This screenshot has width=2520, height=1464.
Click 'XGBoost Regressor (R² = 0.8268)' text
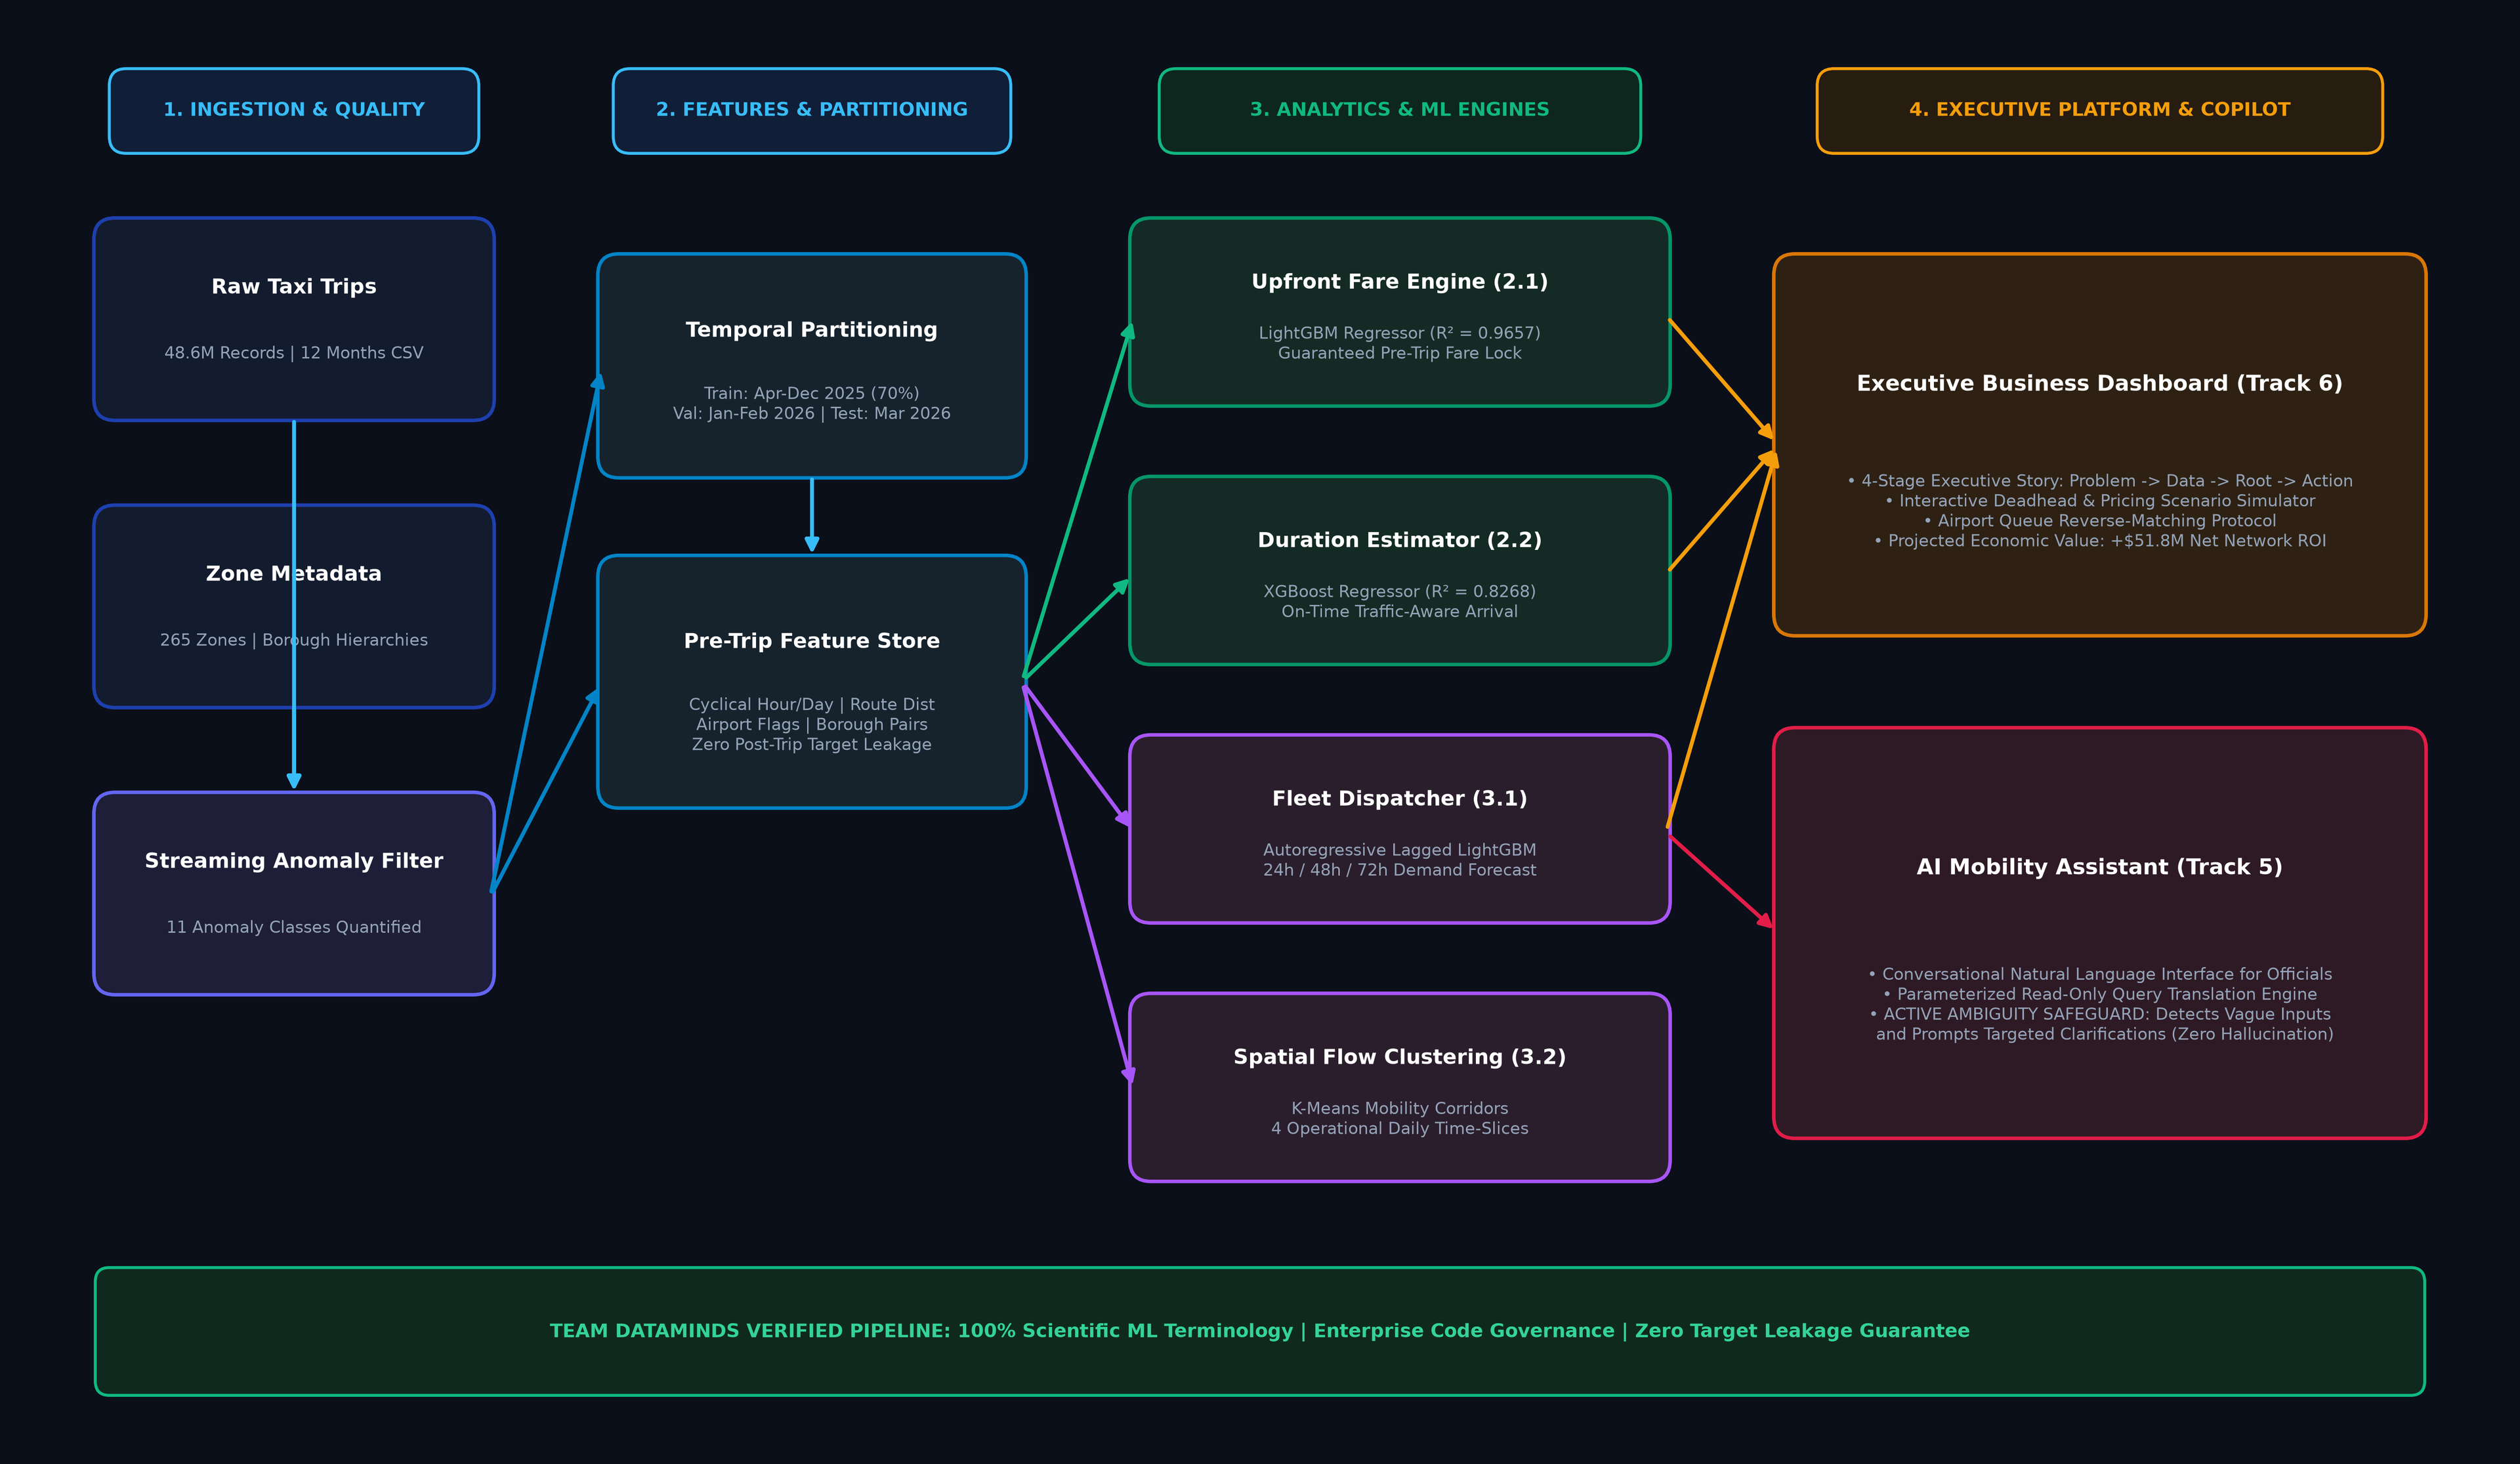pyautogui.click(x=1399, y=591)
